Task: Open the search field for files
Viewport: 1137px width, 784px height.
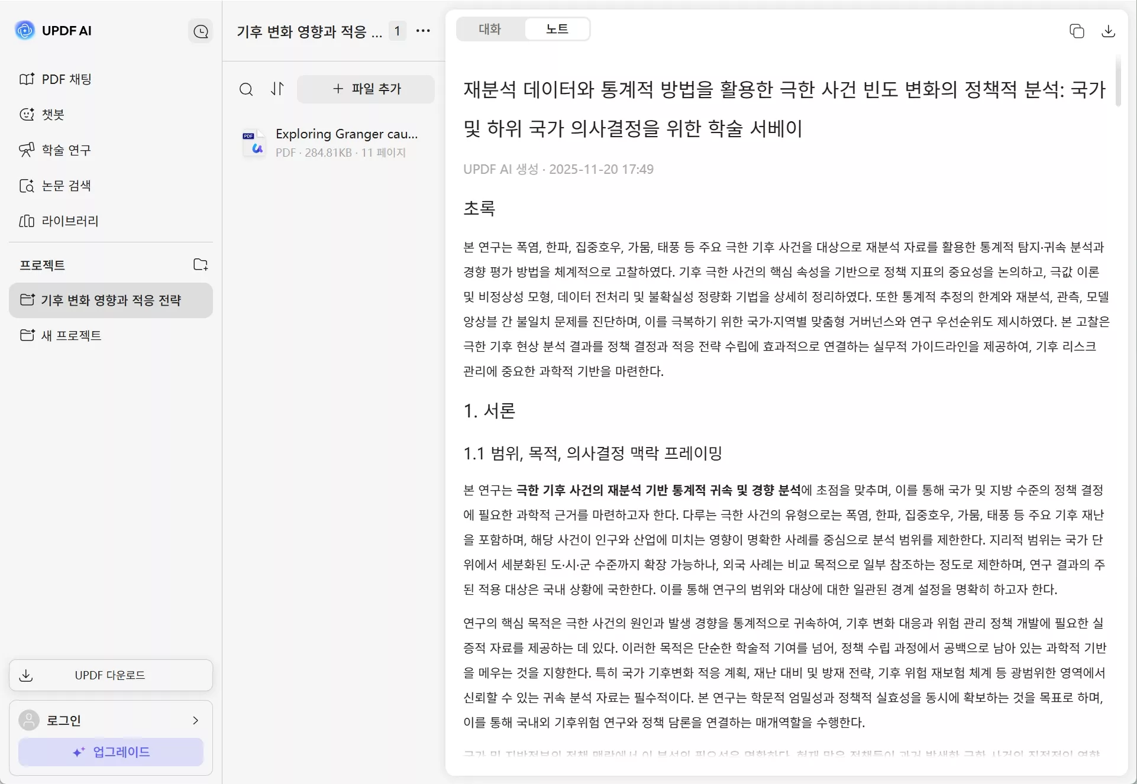Action: 247,89
